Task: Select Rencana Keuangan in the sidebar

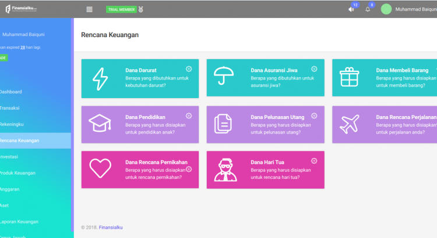Action: (x=36, y=140)
